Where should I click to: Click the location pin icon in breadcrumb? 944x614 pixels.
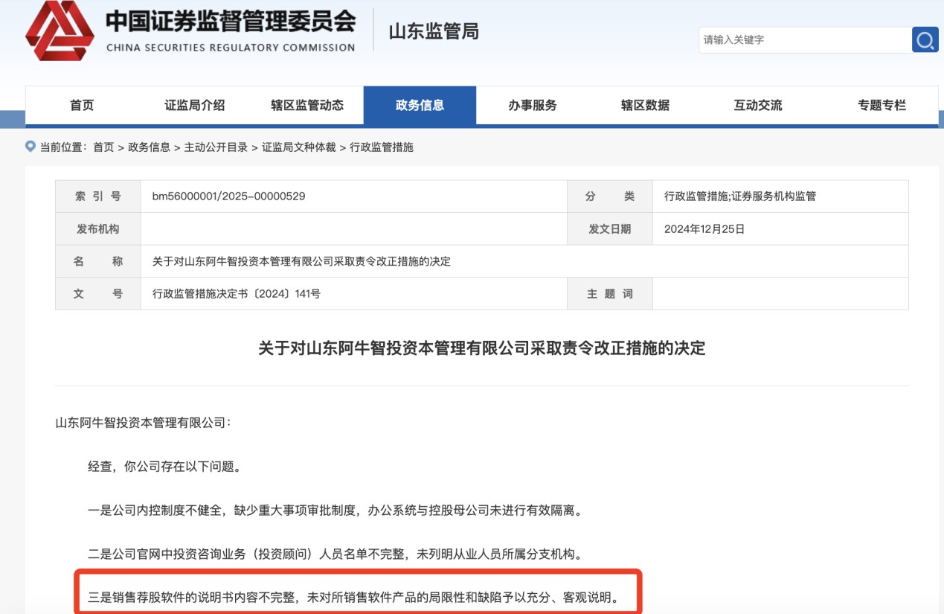30,147
